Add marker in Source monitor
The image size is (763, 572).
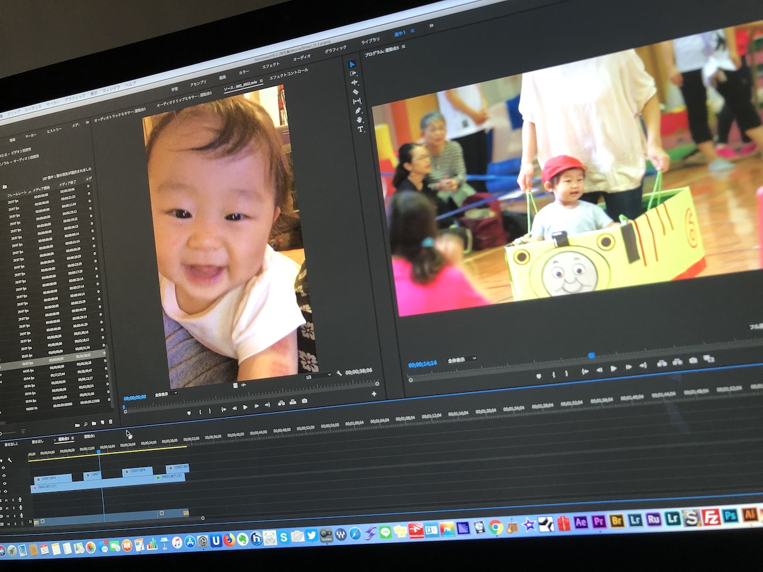(x=189, y=413)
